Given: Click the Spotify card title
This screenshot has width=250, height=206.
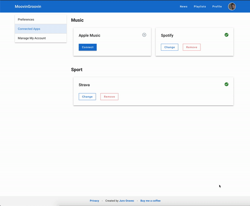Looking at the screenshot, I should click(x=167, y=35).
